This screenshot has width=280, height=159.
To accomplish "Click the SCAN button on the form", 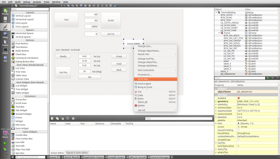I will [x=111, y=20].
